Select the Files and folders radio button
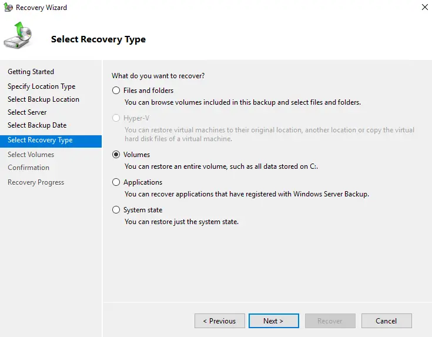The width and height of the screenshot is (432, 337). coord(116,91)
